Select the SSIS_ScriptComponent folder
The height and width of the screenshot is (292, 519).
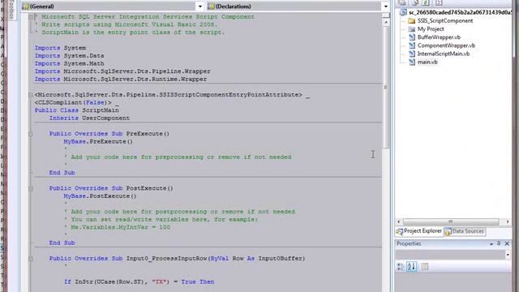[x=445, y=21]
